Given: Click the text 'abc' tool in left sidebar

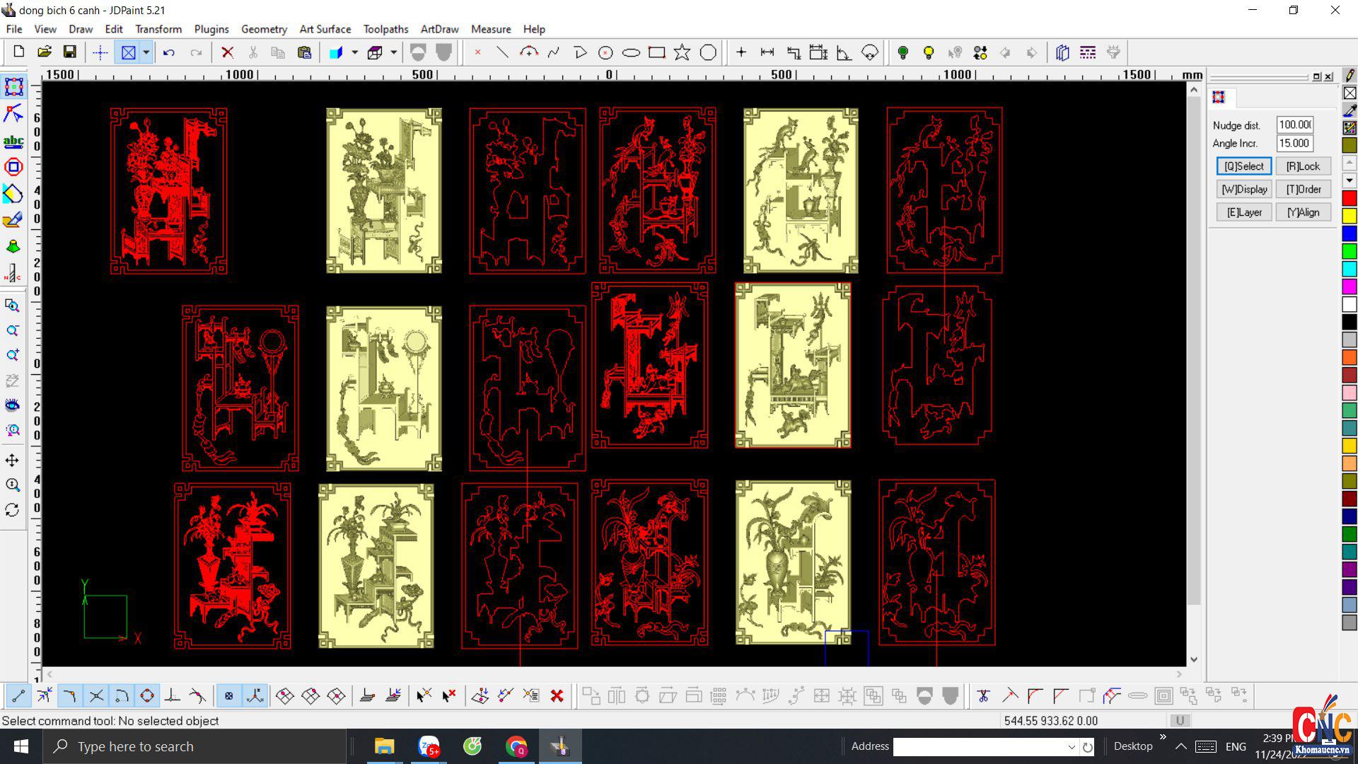Looking at the screenshot, I should 13,141.
